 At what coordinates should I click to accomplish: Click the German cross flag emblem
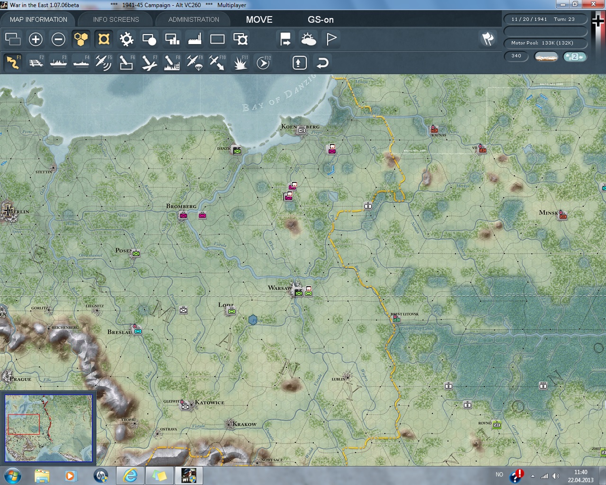tap(597, 20)
